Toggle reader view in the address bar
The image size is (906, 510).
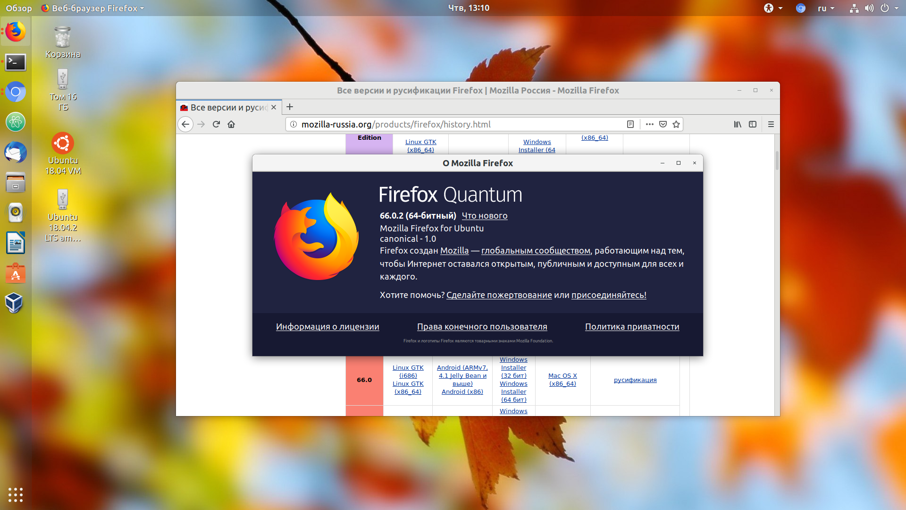click(630, 124)
